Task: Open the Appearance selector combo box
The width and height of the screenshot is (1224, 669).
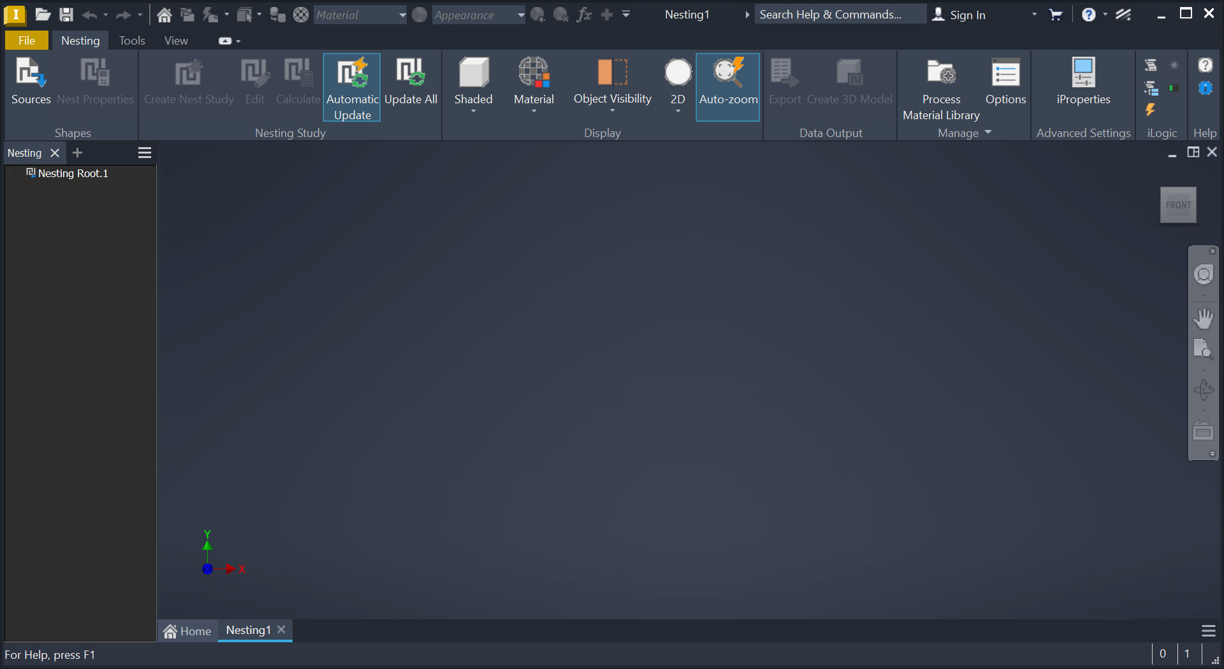Action: pos(479,15)
